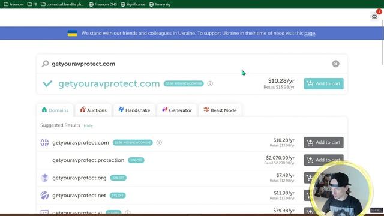Screen dimensions: 384x216
Task: Click the .net registry icon
Action: pos(44,195)
